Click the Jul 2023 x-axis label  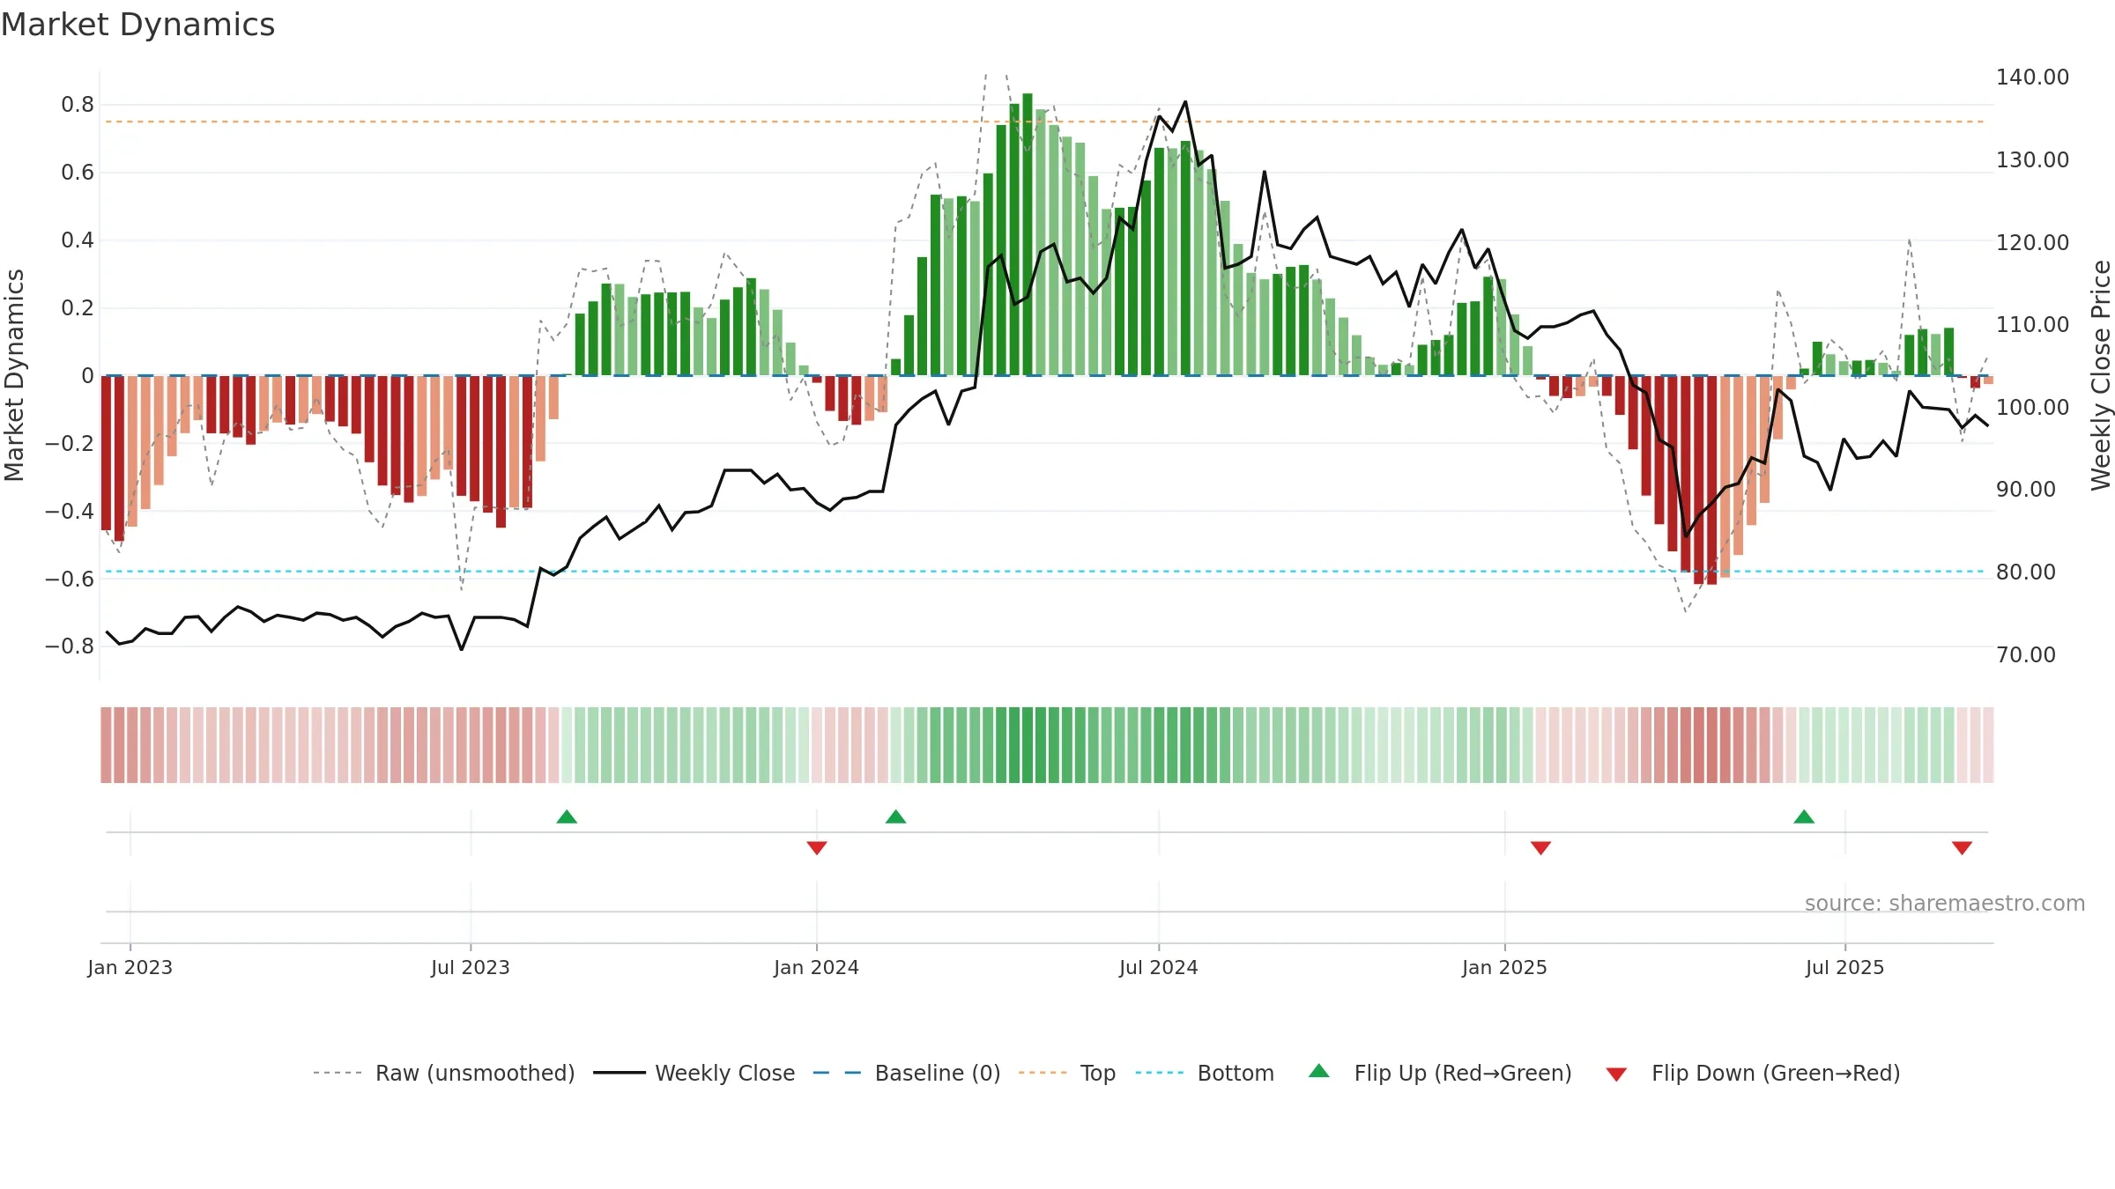coord(471,967)
